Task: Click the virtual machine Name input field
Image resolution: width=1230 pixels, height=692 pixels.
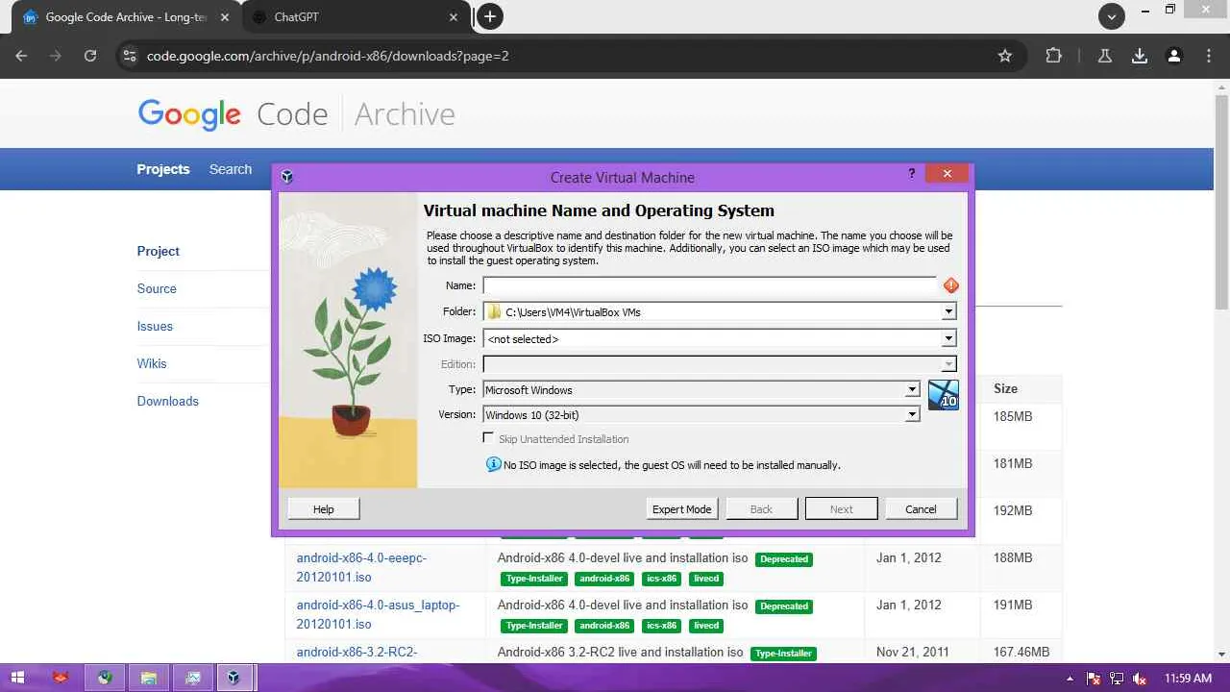Action: [x=710, y=285]
